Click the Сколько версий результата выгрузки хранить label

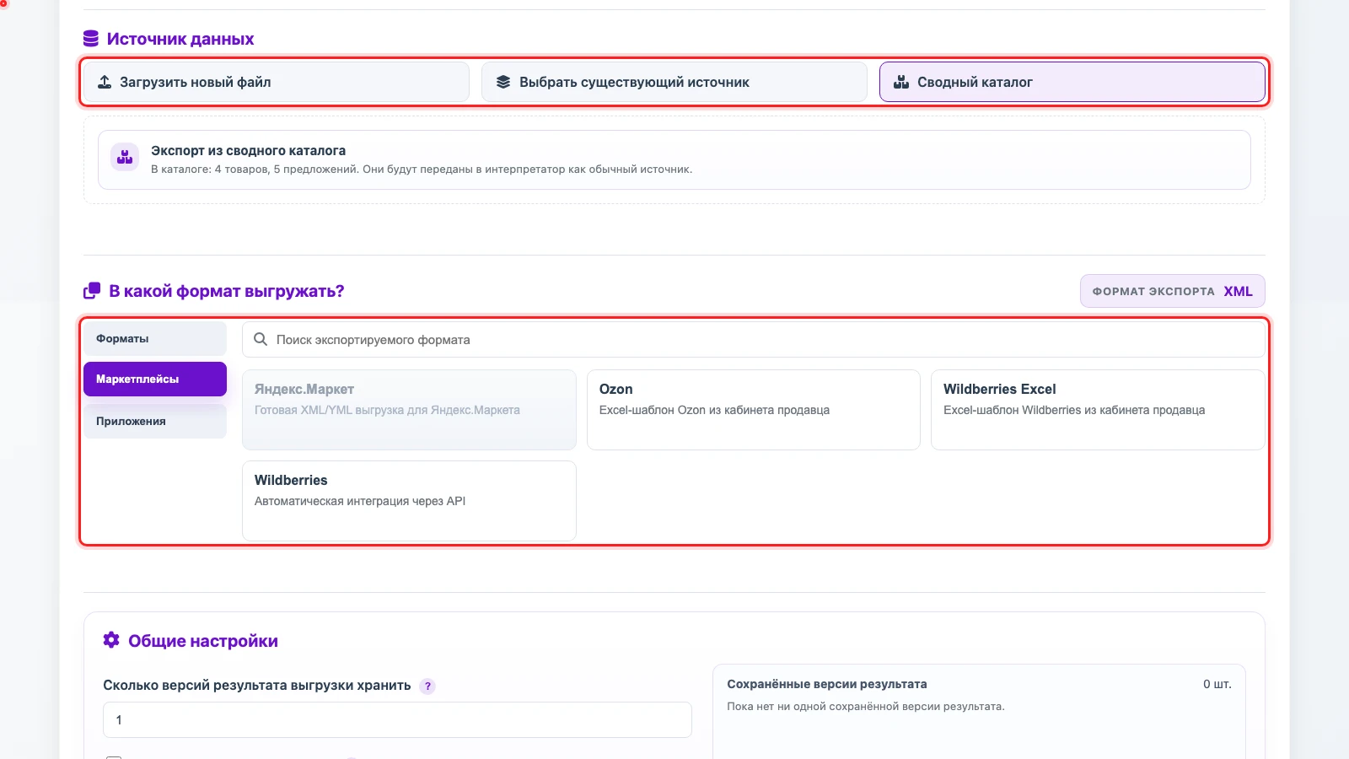[x=257, y=686]
